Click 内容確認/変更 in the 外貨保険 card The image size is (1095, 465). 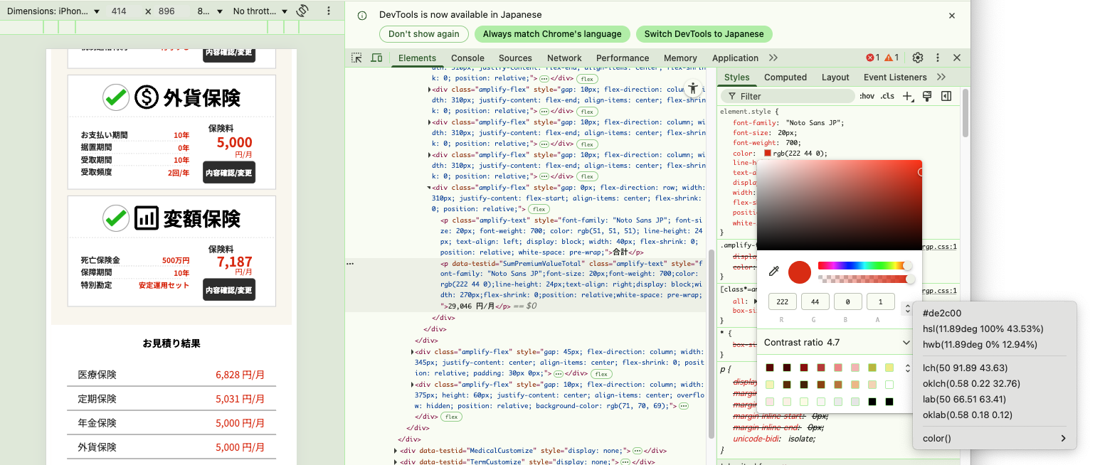[228, 173]
